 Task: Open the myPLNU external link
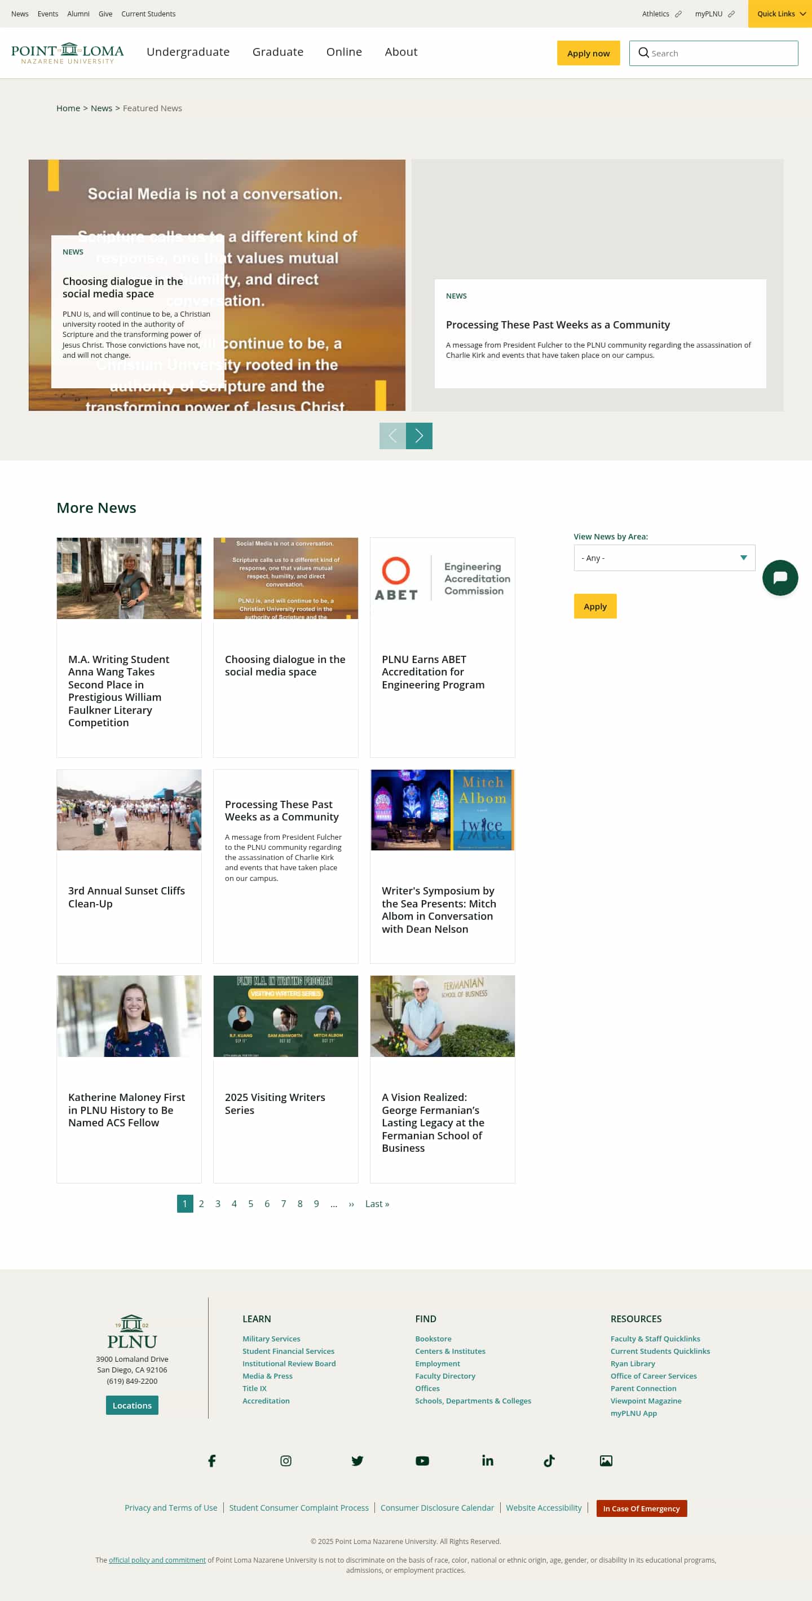click(x=714, y=14)
